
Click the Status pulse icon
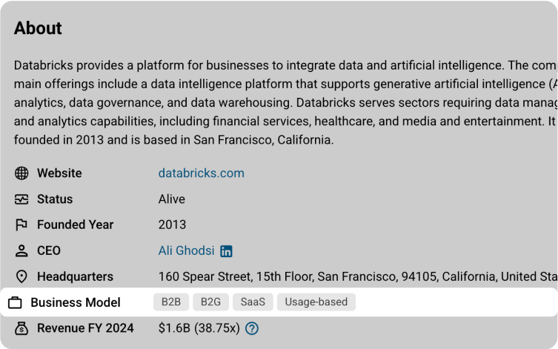click(x=21, y=199)
